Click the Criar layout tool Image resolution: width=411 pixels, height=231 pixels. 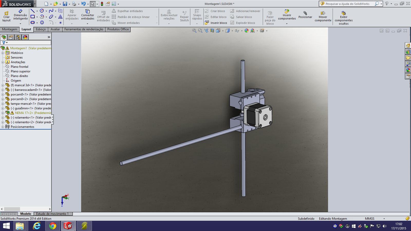tap(6, 16)
